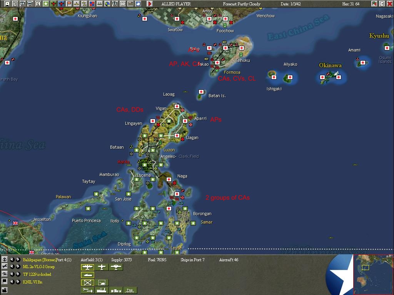Click Allied star base at San Jose

point(129,194)
